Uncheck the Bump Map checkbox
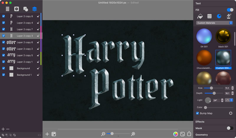Screen dimensions: 236x138 (197, 113)
